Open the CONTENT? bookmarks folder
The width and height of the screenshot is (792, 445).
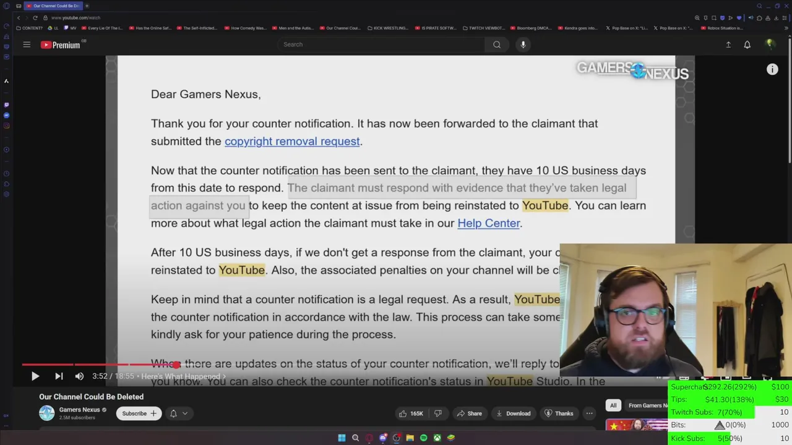30,28
